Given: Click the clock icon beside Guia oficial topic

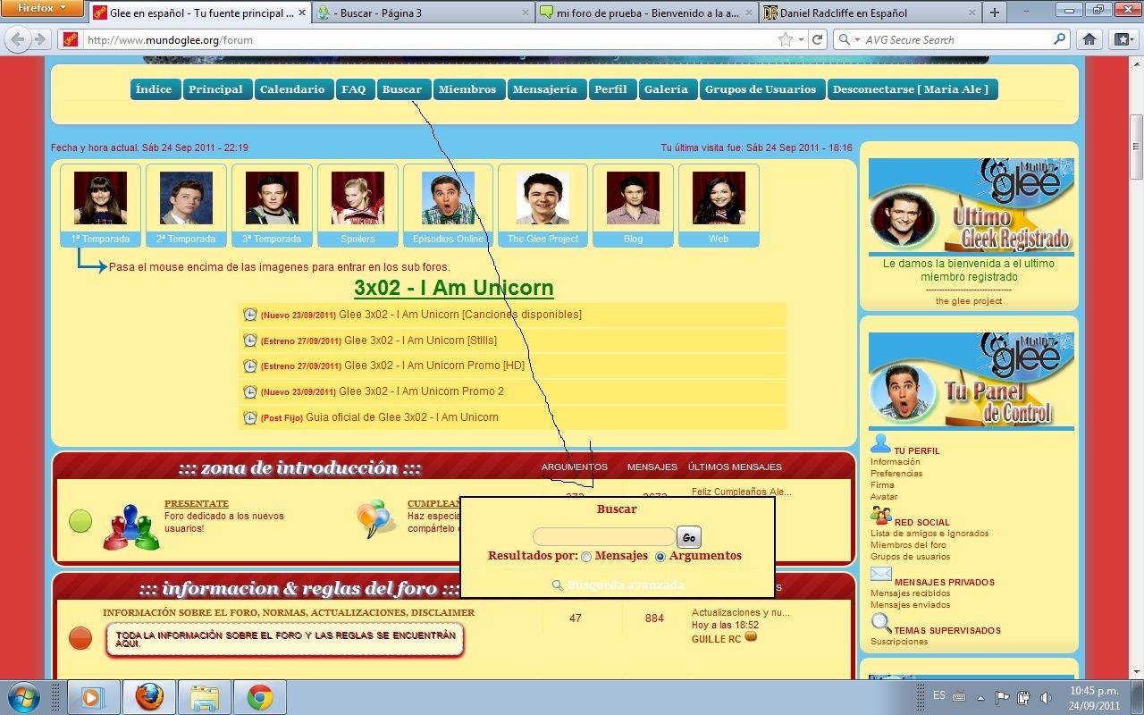Looking at the screenshot, I should pyautogui.click(x=250, y=417).
